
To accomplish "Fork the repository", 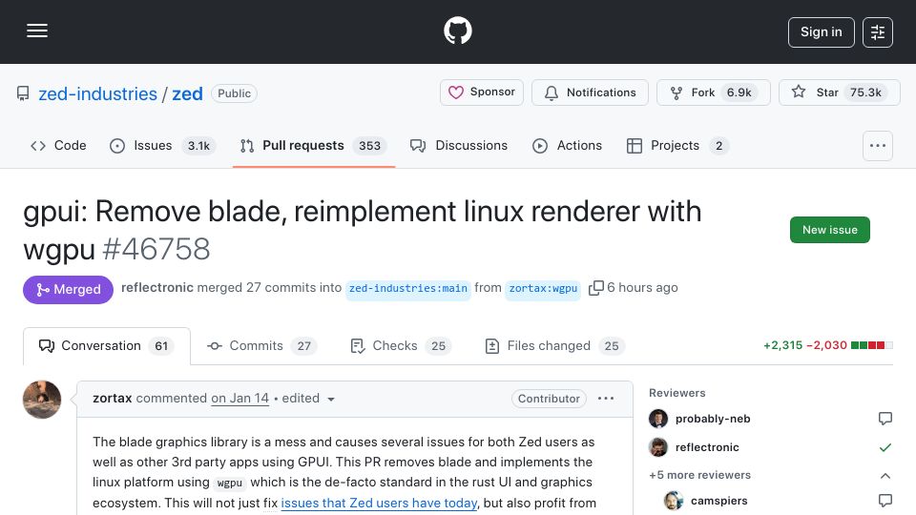I will click(714, 93).
